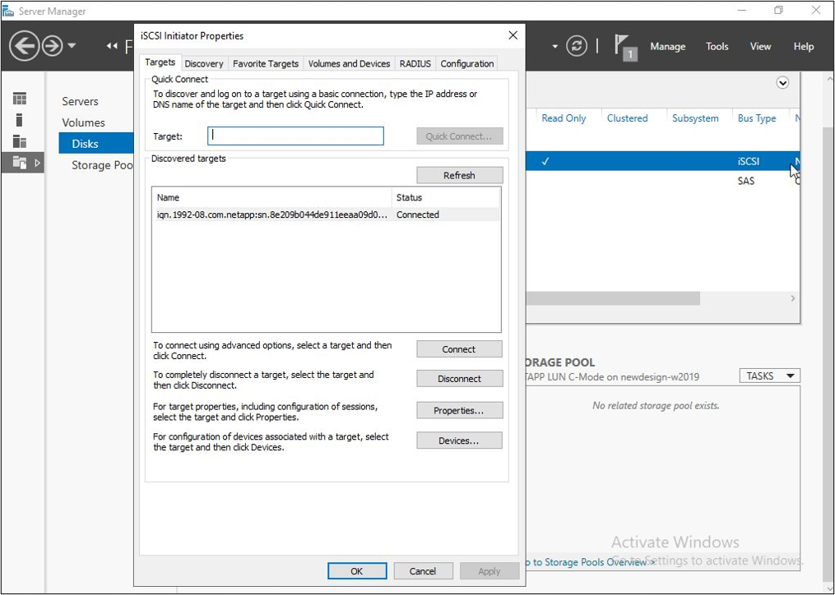Open the Dashboard icon in sidebar
This screenshot has height=595, width=835.
click(x=20, y=99)
